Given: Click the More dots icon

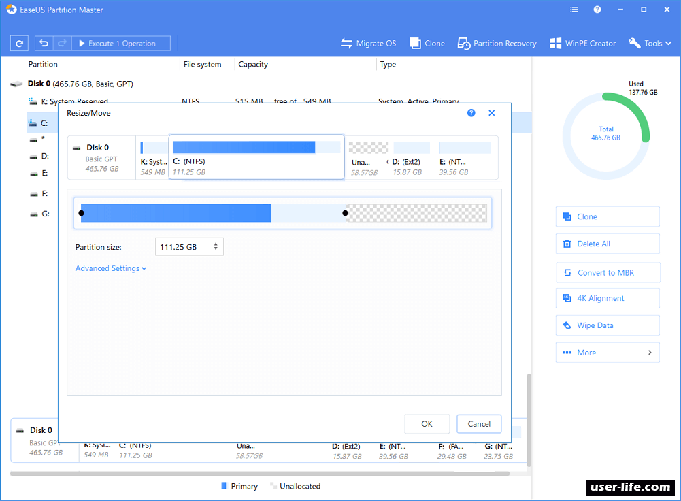Looking at the screenshot, I should coord(567,353).
